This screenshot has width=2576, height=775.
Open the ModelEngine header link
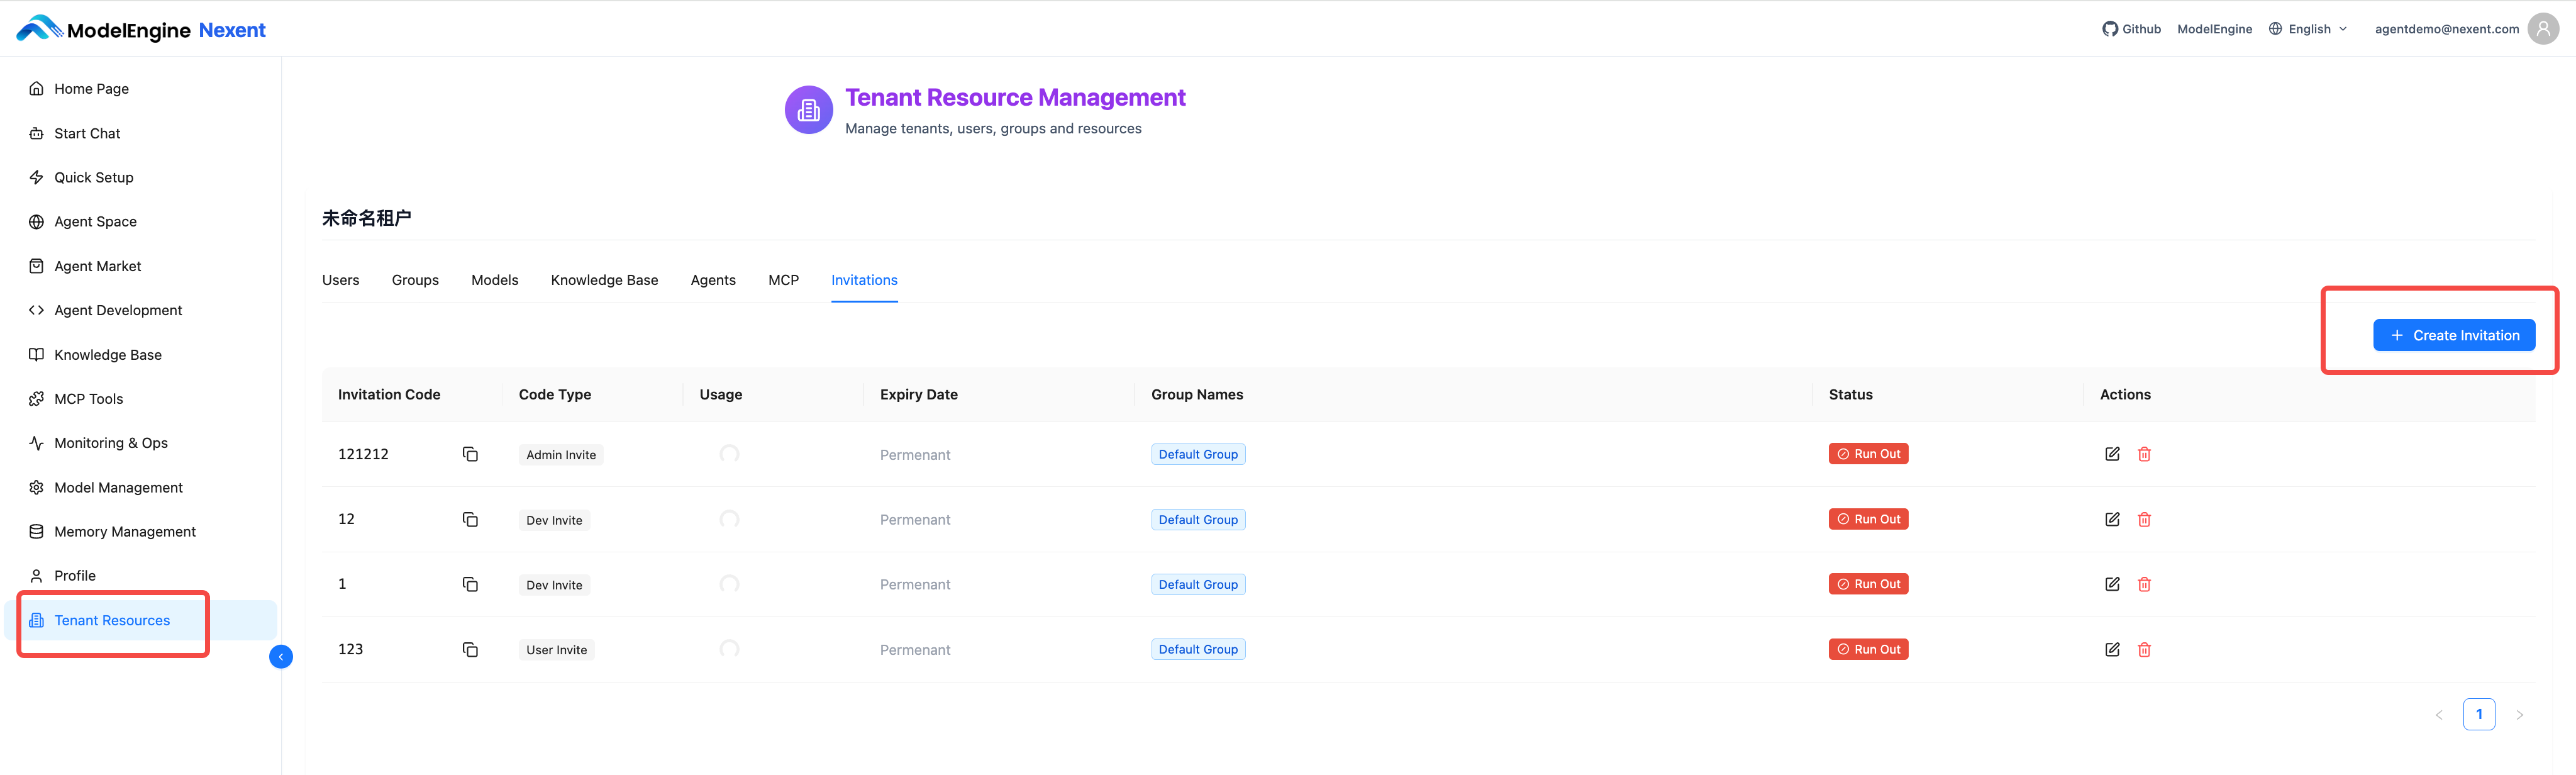(x=2214, y=29)
